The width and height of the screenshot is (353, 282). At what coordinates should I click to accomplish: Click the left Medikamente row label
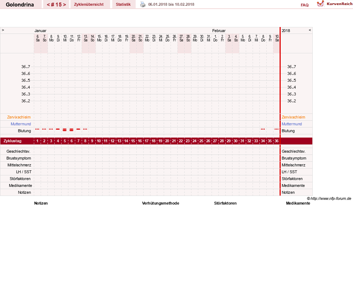pos(21,185)
